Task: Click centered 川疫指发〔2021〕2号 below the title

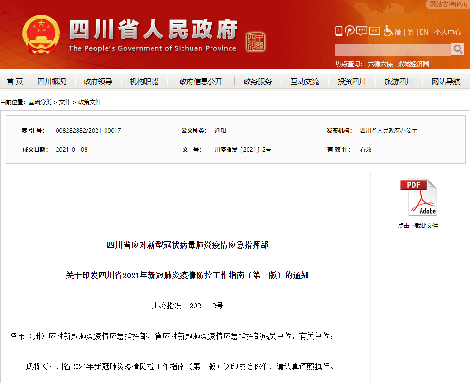Action: [188, 306]
